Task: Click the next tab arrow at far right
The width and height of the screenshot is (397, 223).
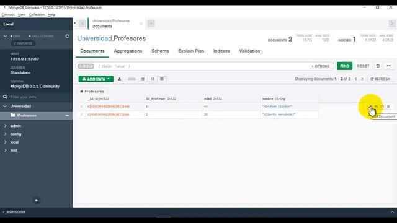Action: coord(392,24)
